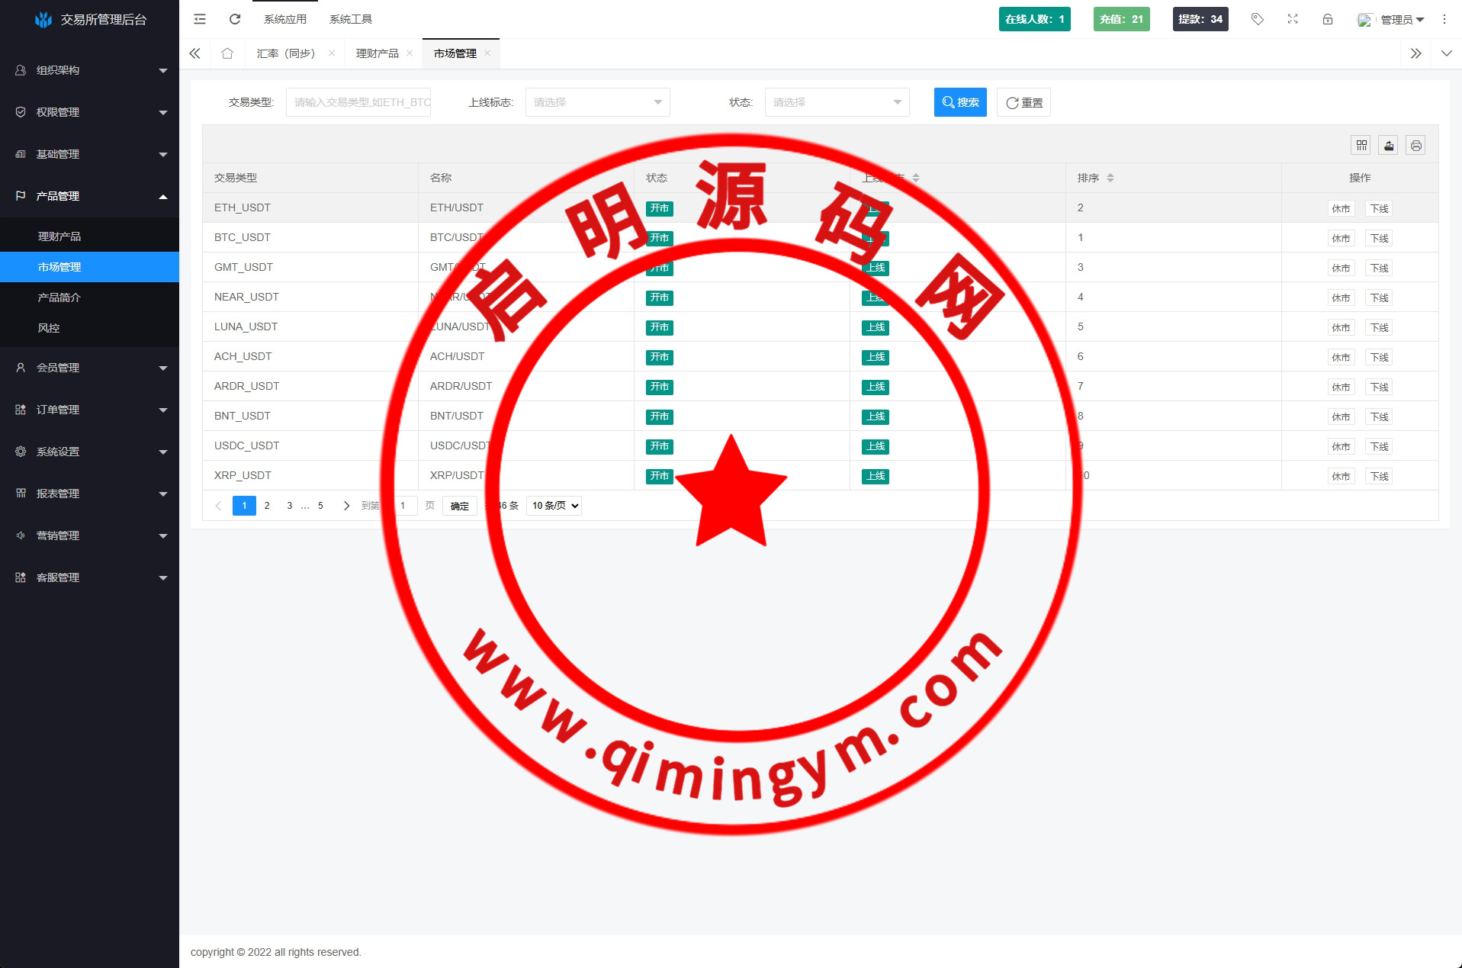The width and height of the screenshot is (1462, 968).
Task: Open the tag notes icon in header
Action: 1258,19
